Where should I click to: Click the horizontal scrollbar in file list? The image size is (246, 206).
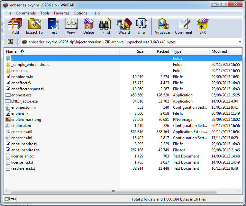[113, 191]
